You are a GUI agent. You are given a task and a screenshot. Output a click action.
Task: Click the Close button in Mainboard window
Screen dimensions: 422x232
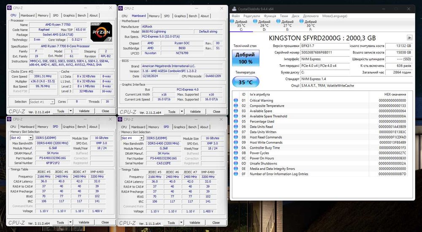(216, 112)
